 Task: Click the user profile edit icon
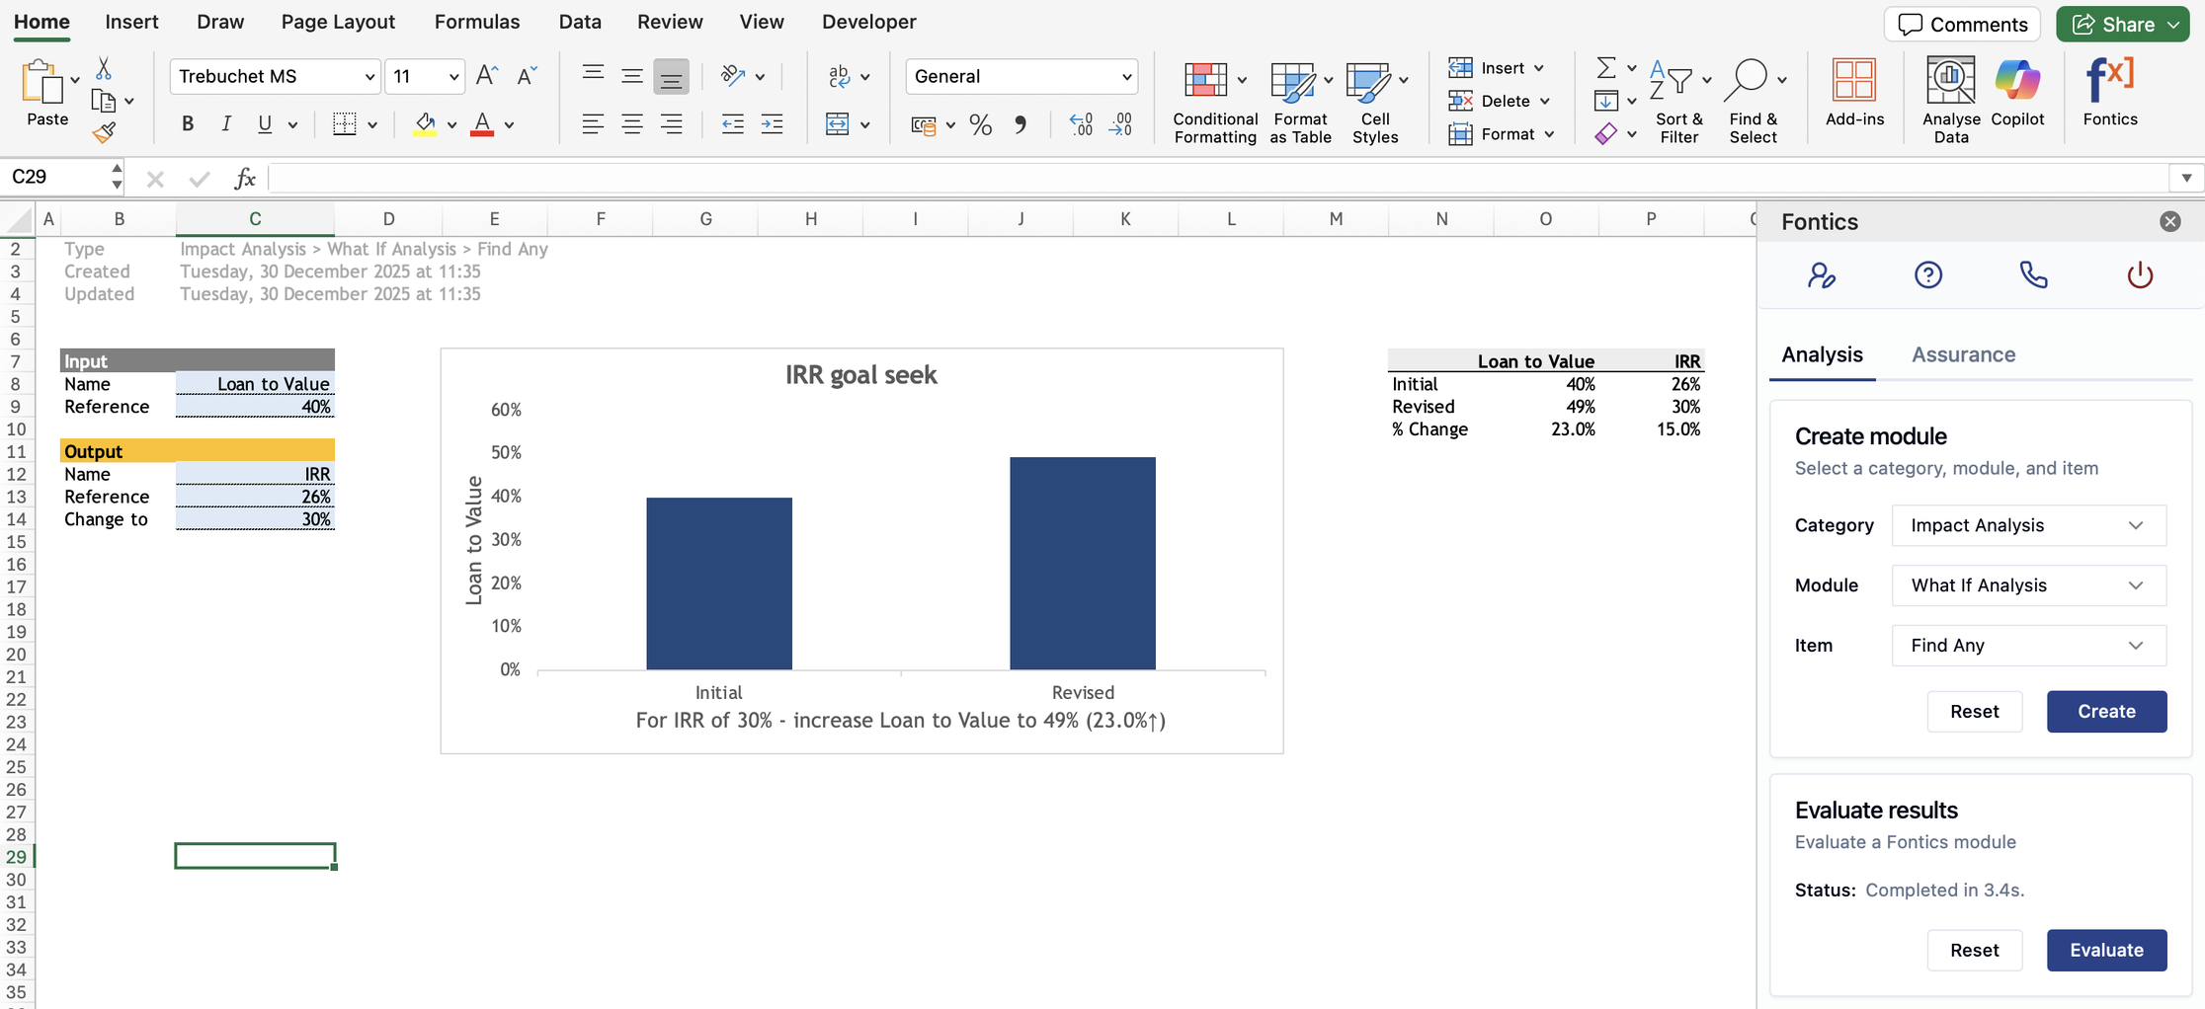(x=1821, y=274)
